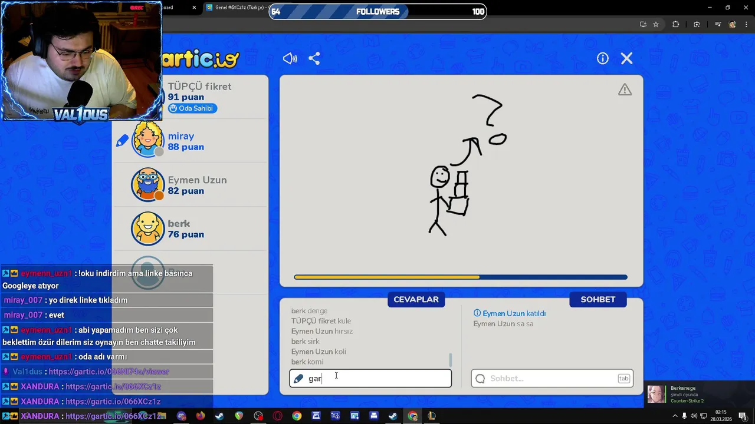Open Val1dus's gartic.io viewer link in stream chat

point(109,372)
